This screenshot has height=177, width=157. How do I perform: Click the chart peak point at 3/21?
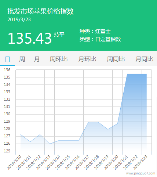[x=127, y=74]
